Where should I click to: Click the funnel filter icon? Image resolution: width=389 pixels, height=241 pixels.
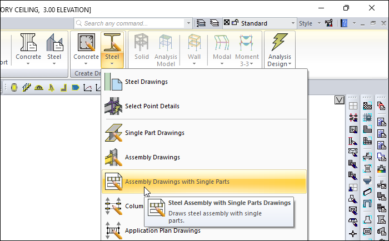coord(367,180)
